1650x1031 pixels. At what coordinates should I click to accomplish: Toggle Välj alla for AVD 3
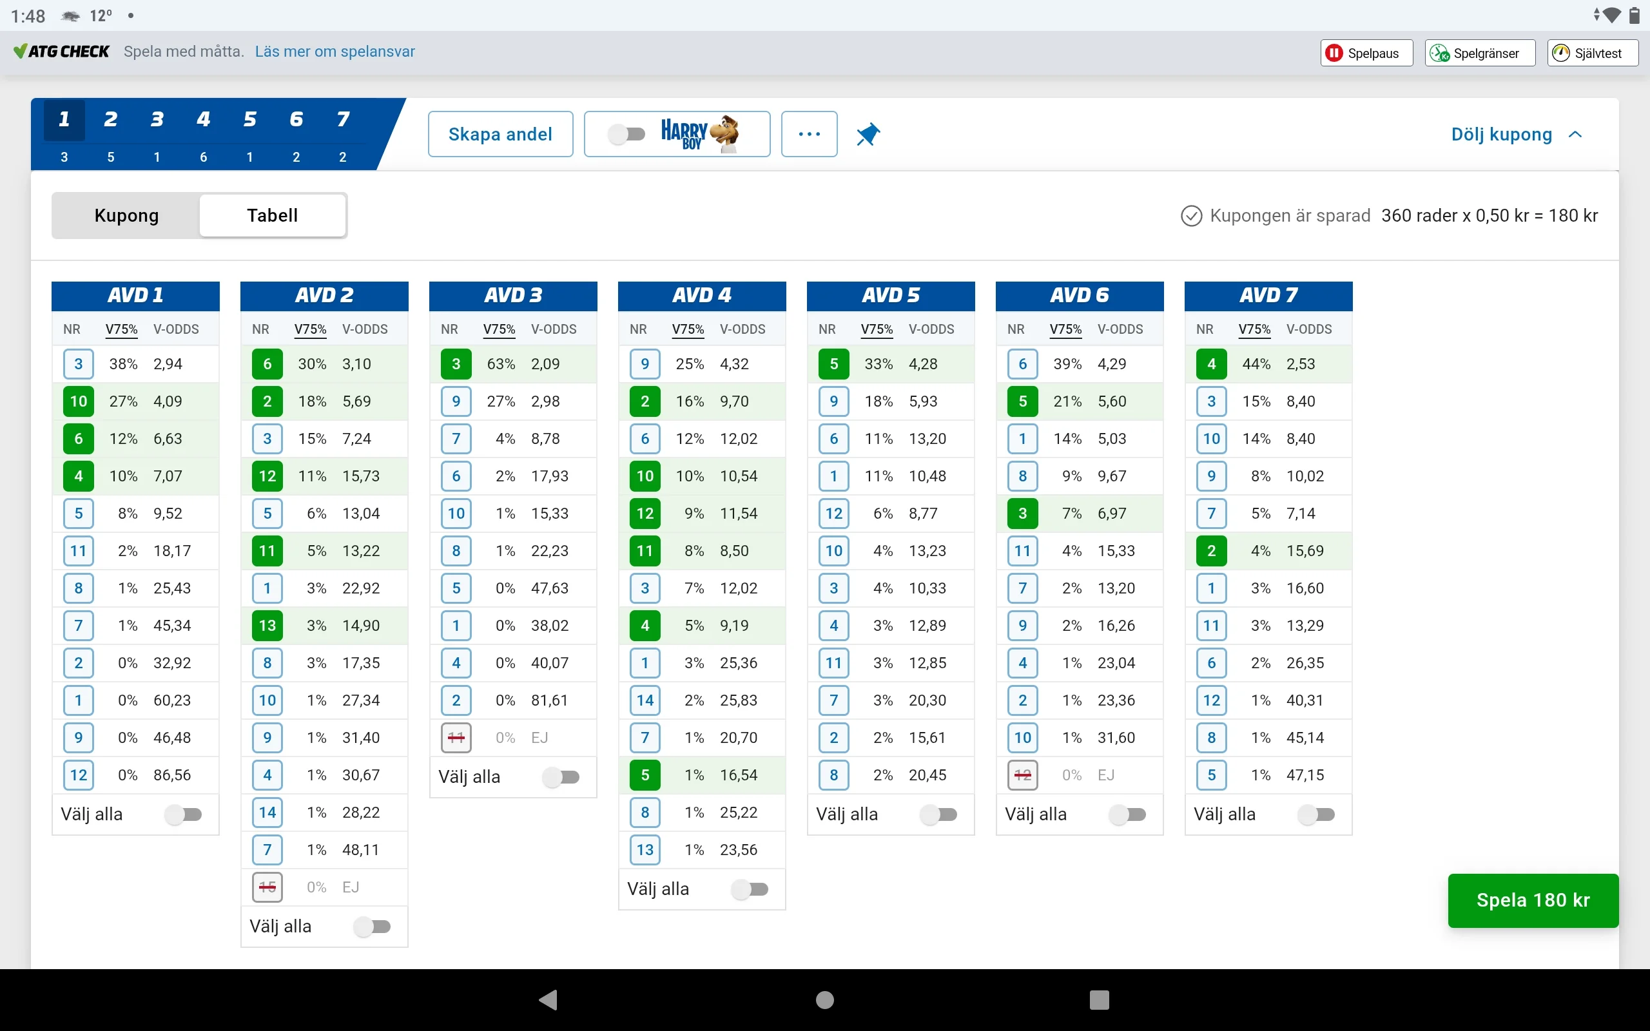click(x=561, y=776)
